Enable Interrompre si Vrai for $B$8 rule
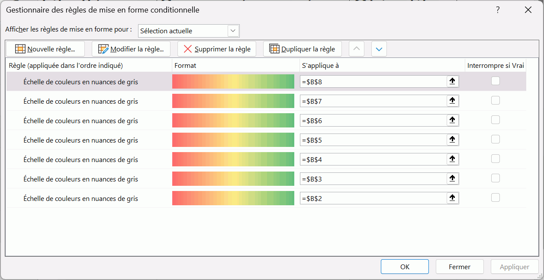544x280 pixels. coord(496,81)
